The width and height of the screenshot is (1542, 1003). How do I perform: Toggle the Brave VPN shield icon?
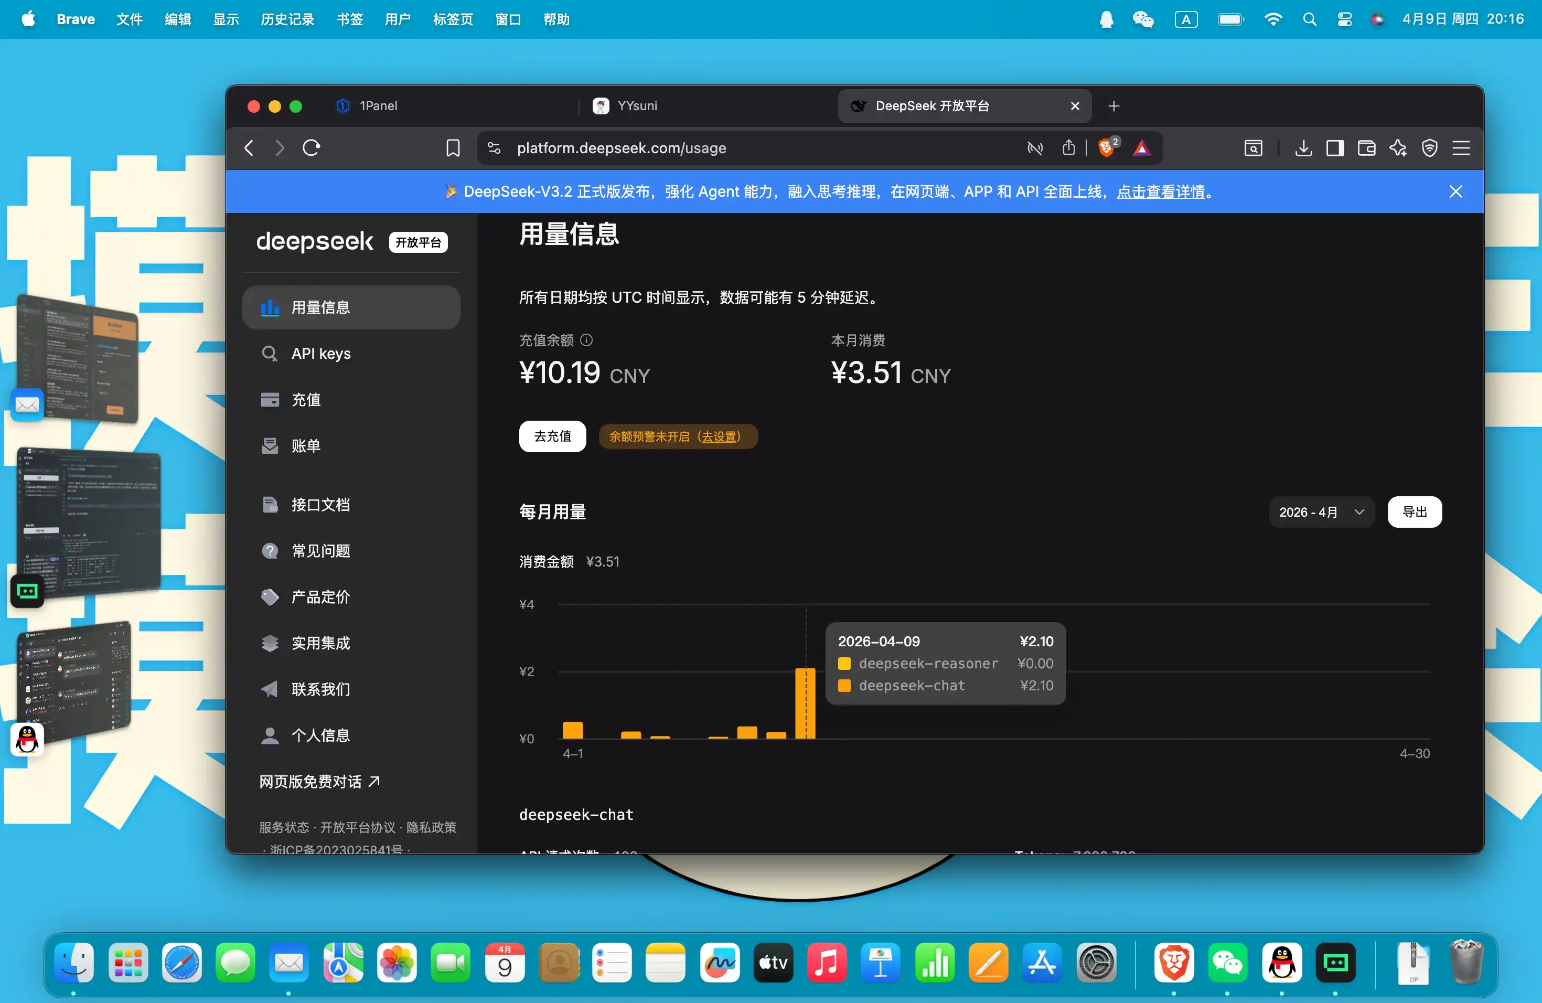click(1429, 148)
